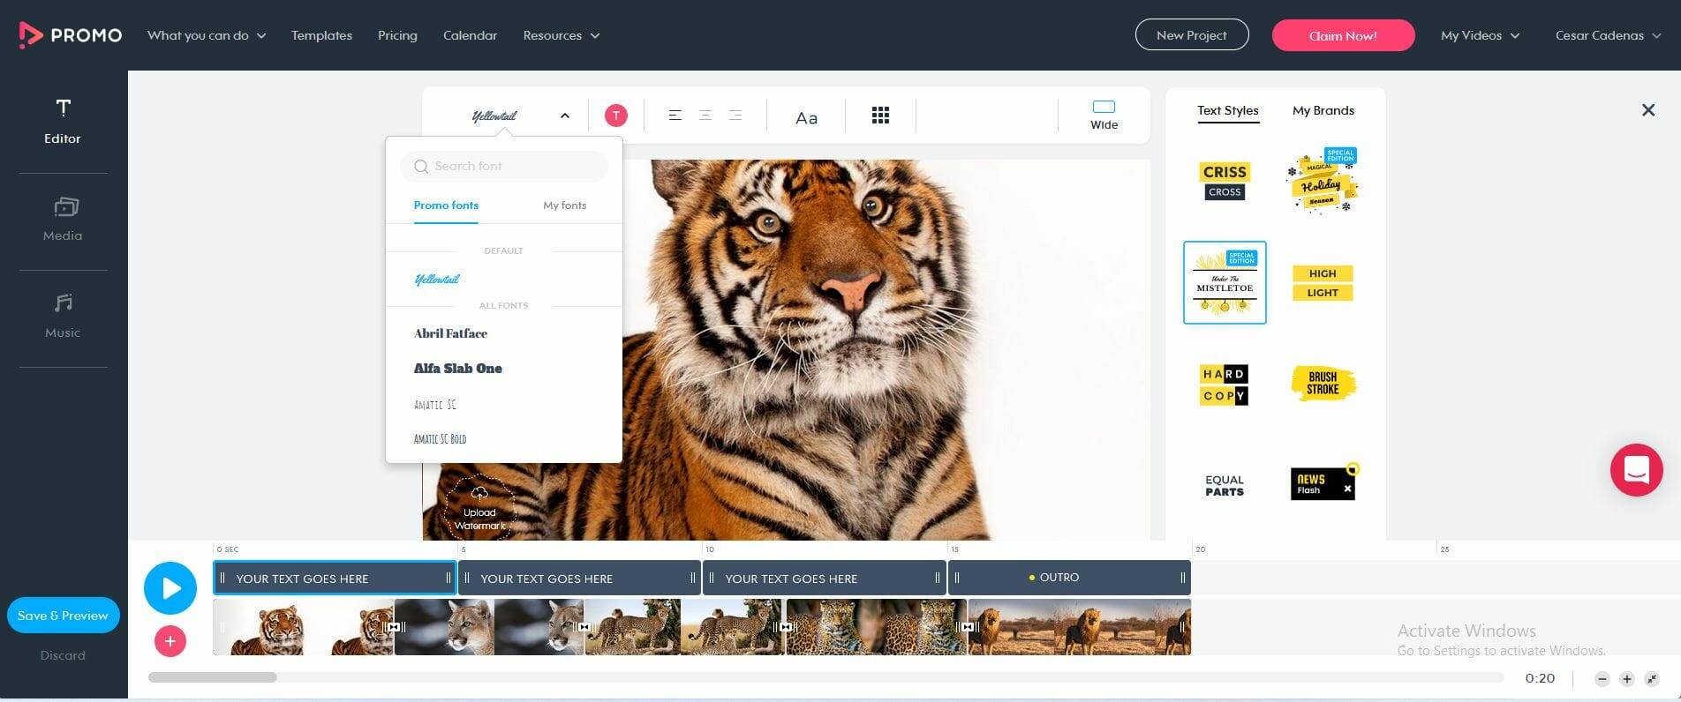This screenshot has height=702, width=1681.
Task: Zoom in the timeline
Action: [1627, 679]
